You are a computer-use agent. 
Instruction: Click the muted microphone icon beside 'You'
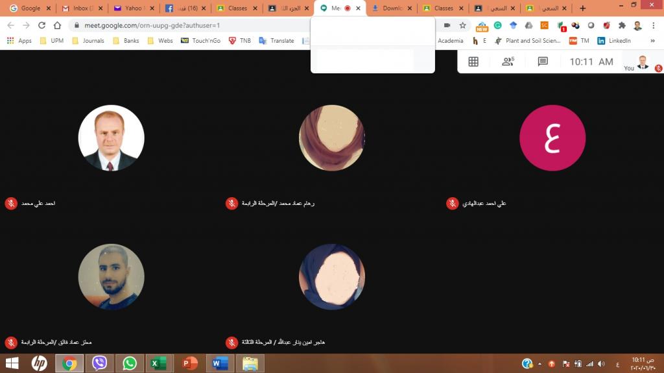click(x=658, y=68)
